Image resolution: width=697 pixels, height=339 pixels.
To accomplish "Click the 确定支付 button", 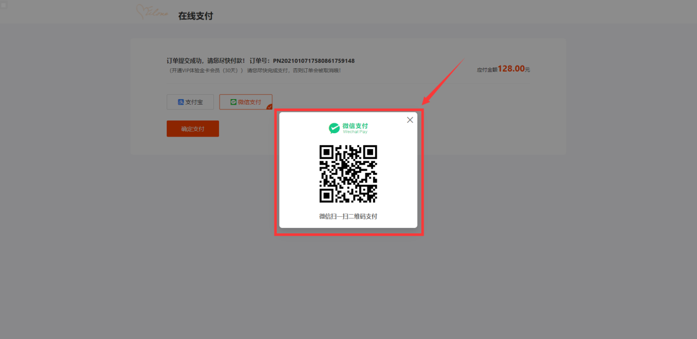I will point(193,129).
